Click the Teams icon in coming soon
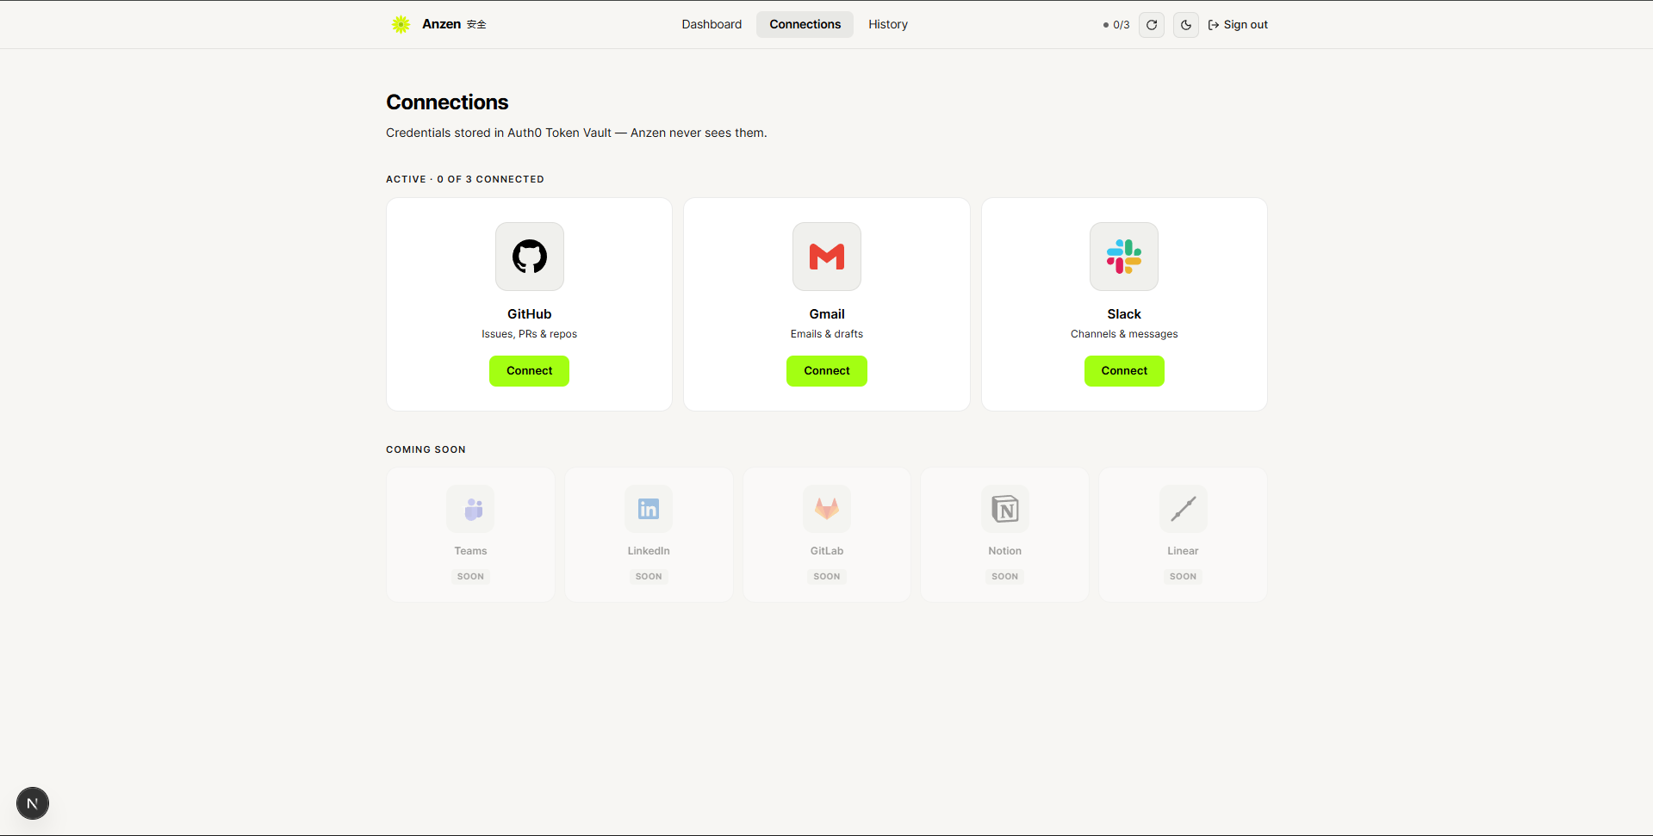Viewport: 1653px width, 836px height. 470,509
